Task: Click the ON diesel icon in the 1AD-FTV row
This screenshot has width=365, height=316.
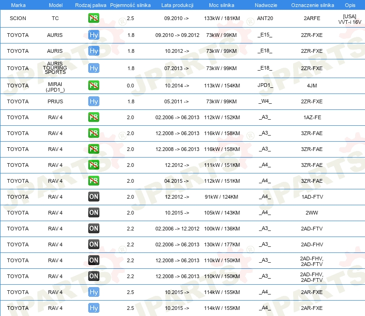Action: [93, 197]
